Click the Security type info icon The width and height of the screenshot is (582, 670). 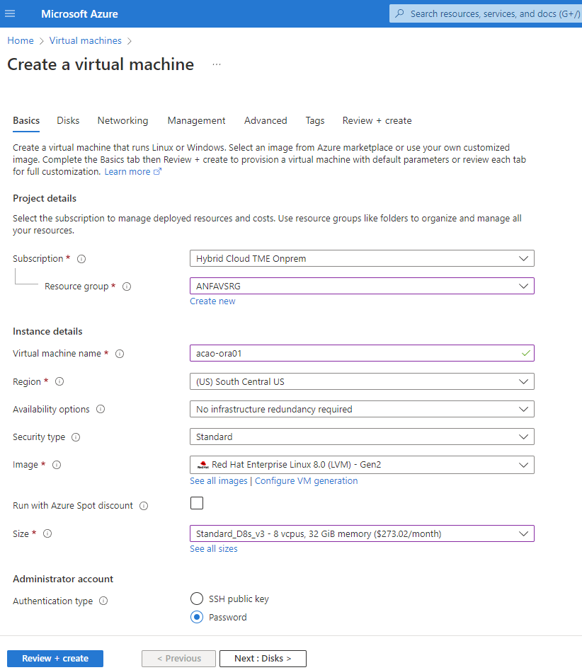click(x=76, y=437)
